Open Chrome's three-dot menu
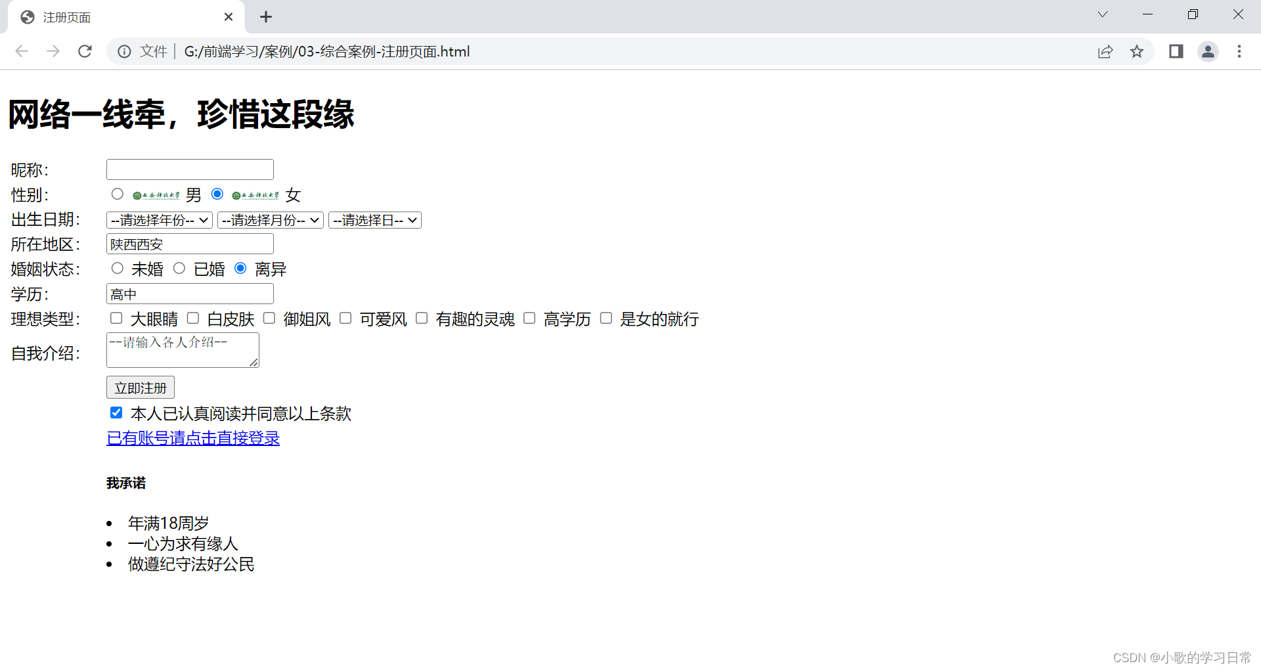1261x670 pixels. (1240, 51)
